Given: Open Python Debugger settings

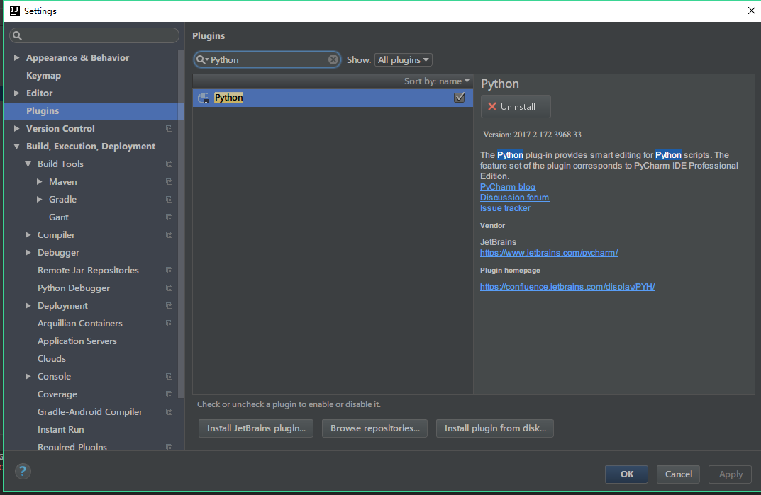Looking at the screenshot, I should tap(73, 288).
